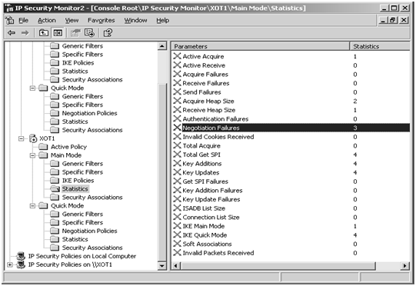Click the icon beside Invalid Packets Received row
Screen dimensions: 416x286
coord(177,253)
